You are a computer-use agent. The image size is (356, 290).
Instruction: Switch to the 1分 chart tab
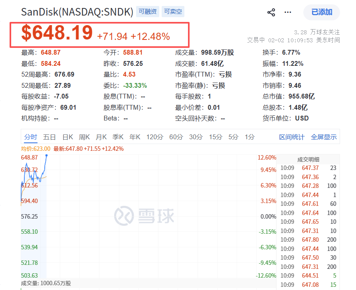(x=250, y=137)
